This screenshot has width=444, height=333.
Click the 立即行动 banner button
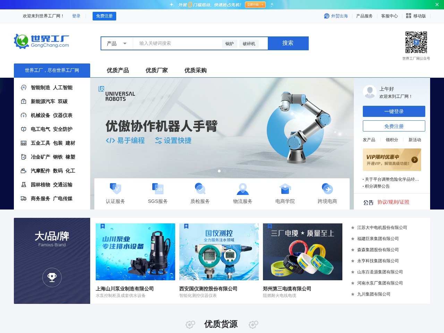tap(255, 5)
